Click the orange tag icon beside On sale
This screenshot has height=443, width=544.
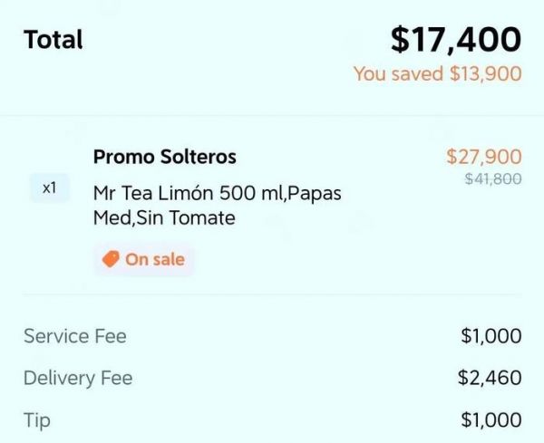tap(111, 260)
